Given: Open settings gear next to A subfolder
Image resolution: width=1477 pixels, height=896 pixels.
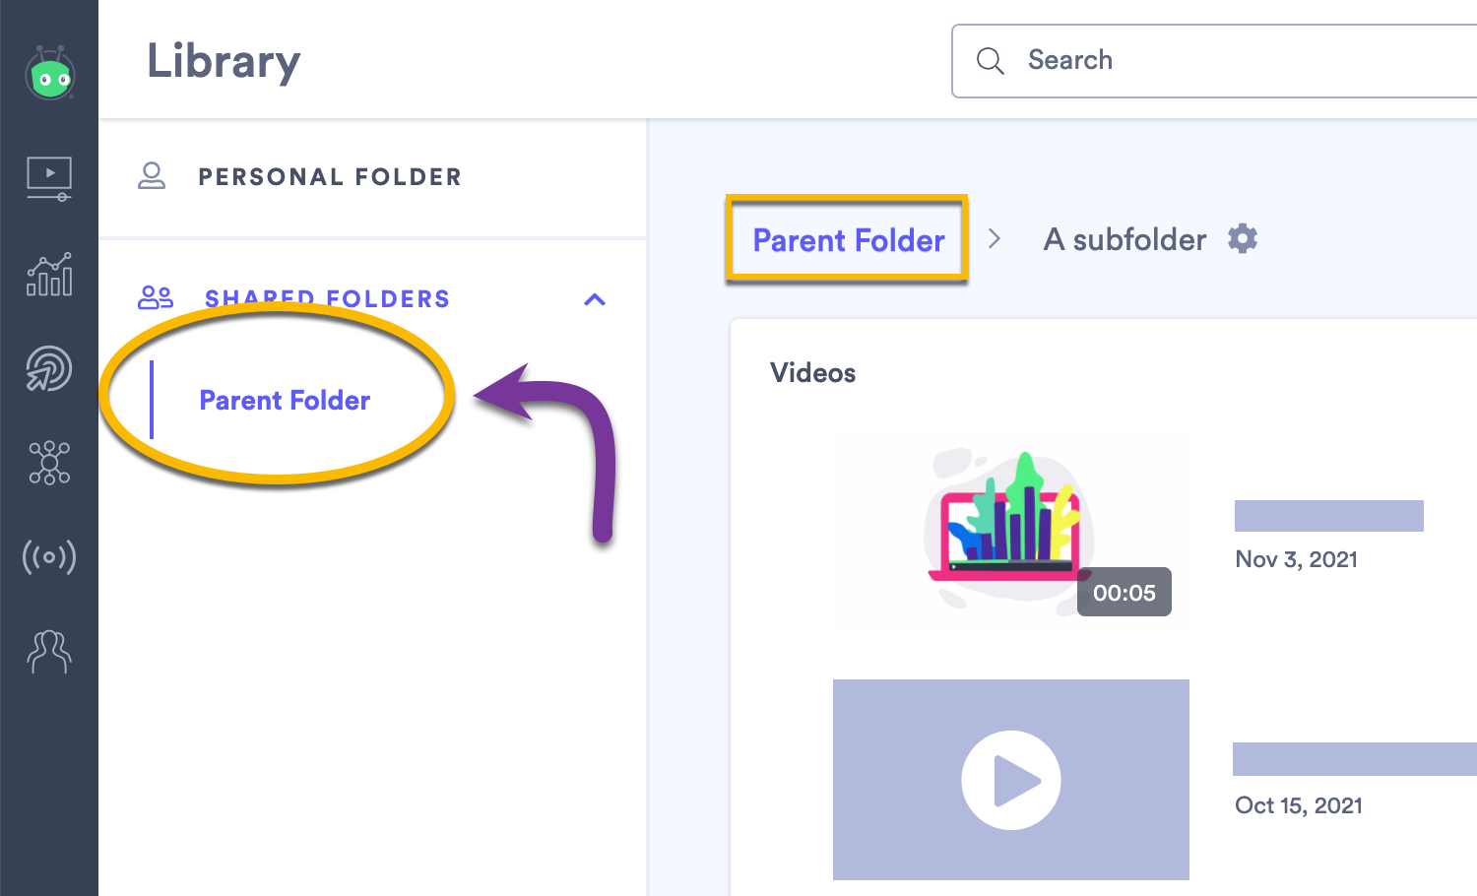Looking at the screenshot, I should (x=1243, y=237).
